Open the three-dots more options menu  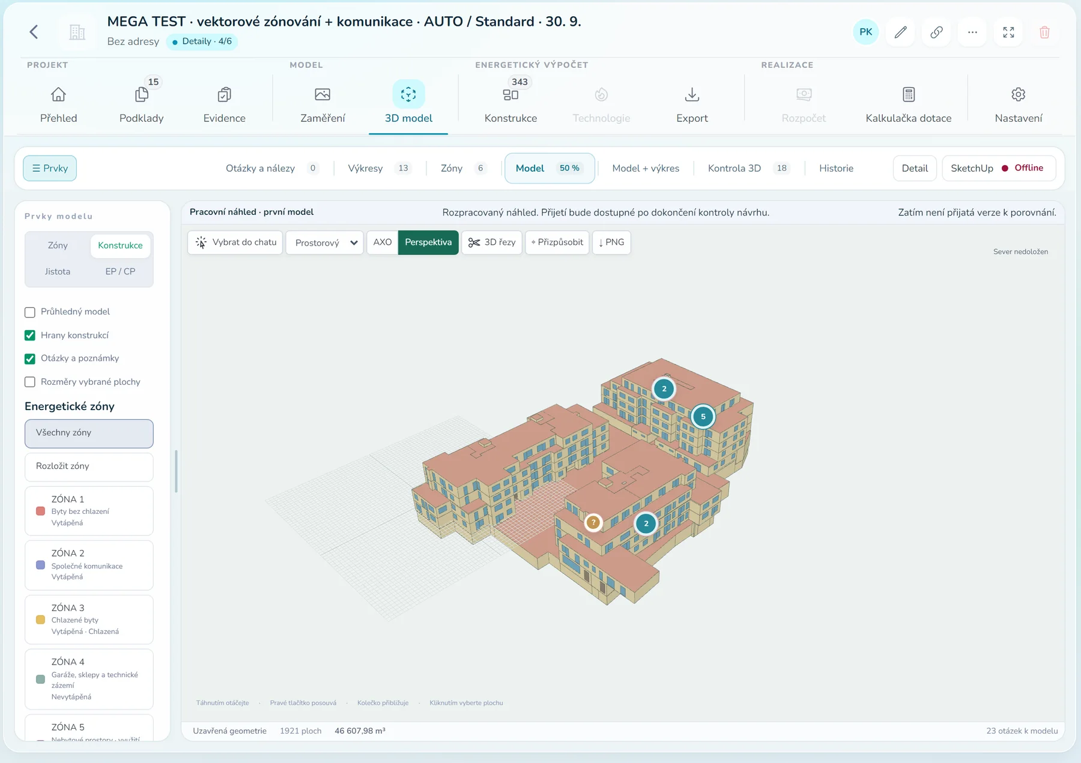point(972,32)
